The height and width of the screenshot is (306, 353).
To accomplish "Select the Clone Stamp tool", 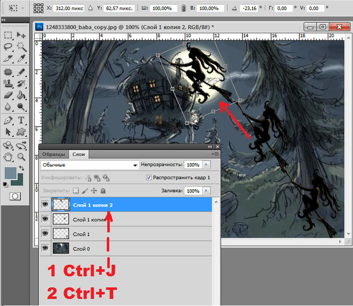I will (8, 84).
